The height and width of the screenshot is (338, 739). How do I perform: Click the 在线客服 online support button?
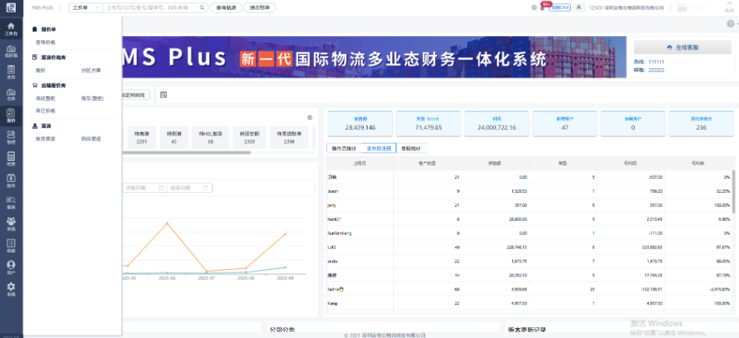[682, 48]
